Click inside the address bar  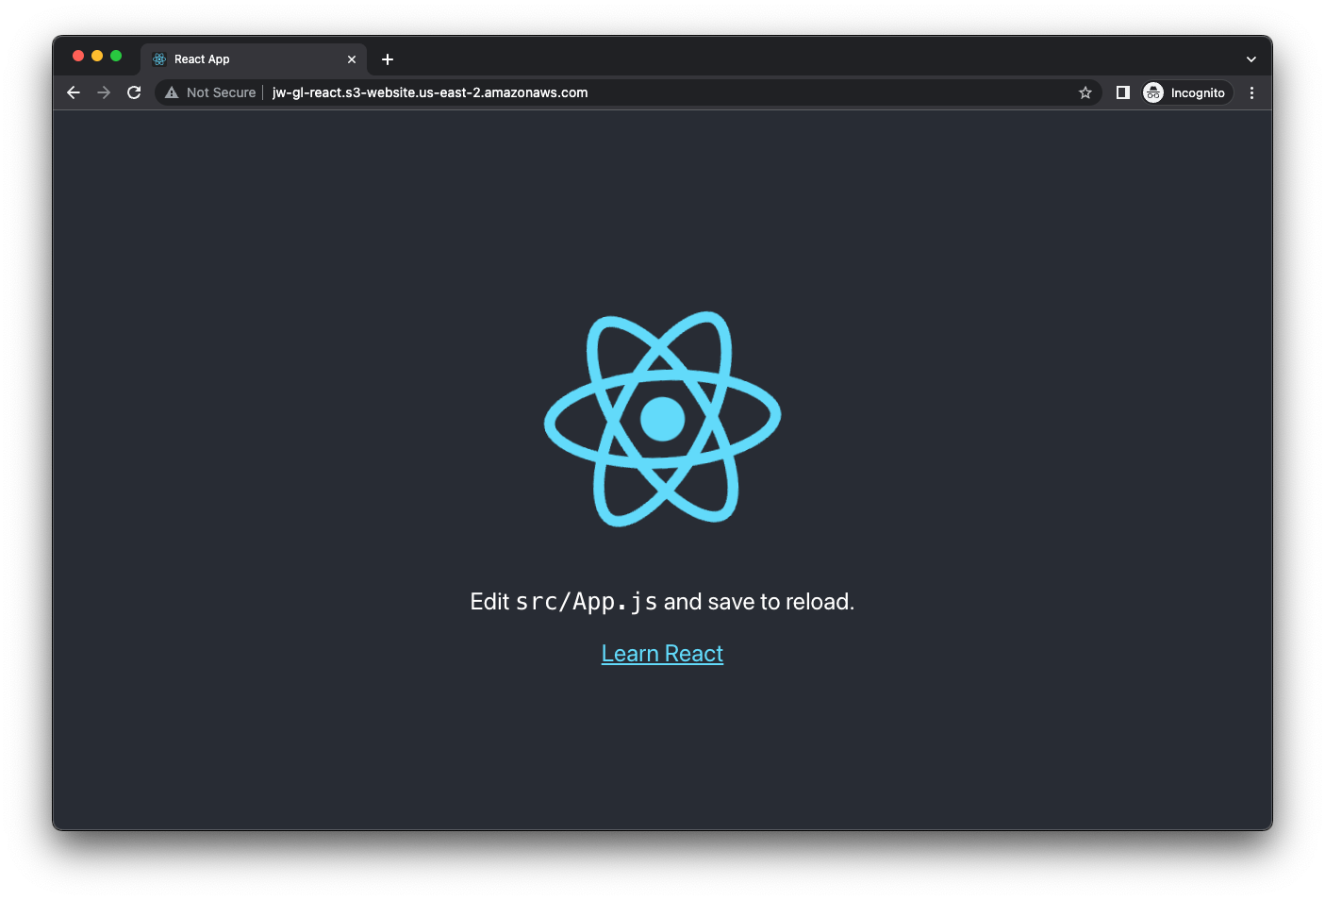[566, 92]
